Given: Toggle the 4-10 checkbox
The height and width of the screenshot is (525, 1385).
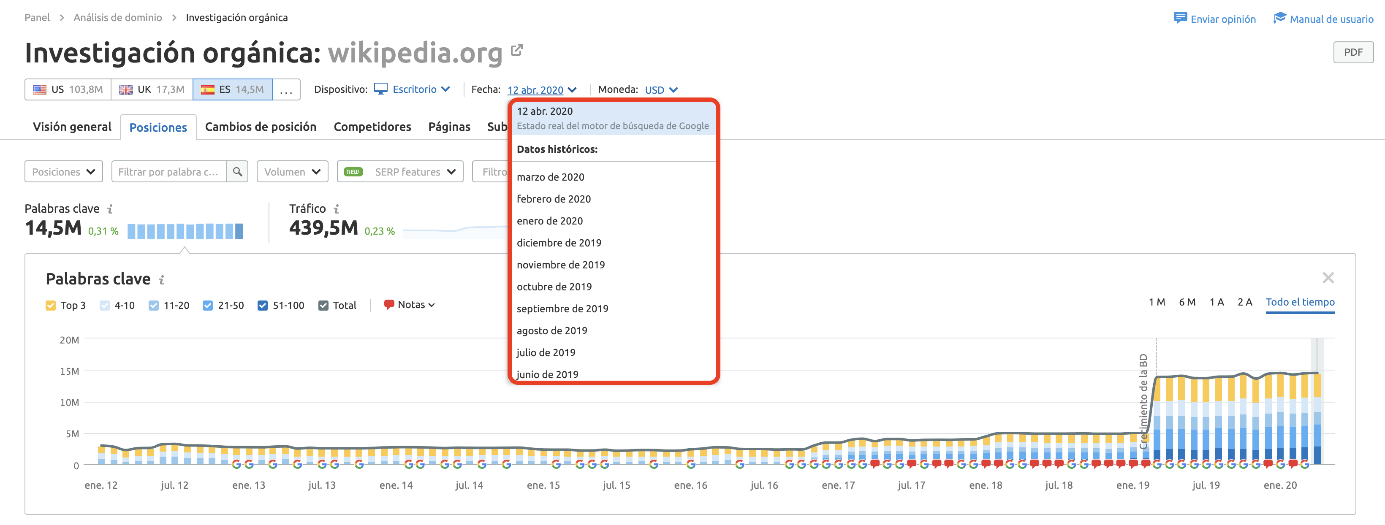Looking at the screenshot, I should (105, 305).
